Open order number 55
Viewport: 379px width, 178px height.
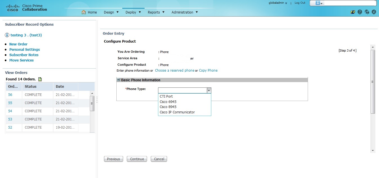click(10, 103)
